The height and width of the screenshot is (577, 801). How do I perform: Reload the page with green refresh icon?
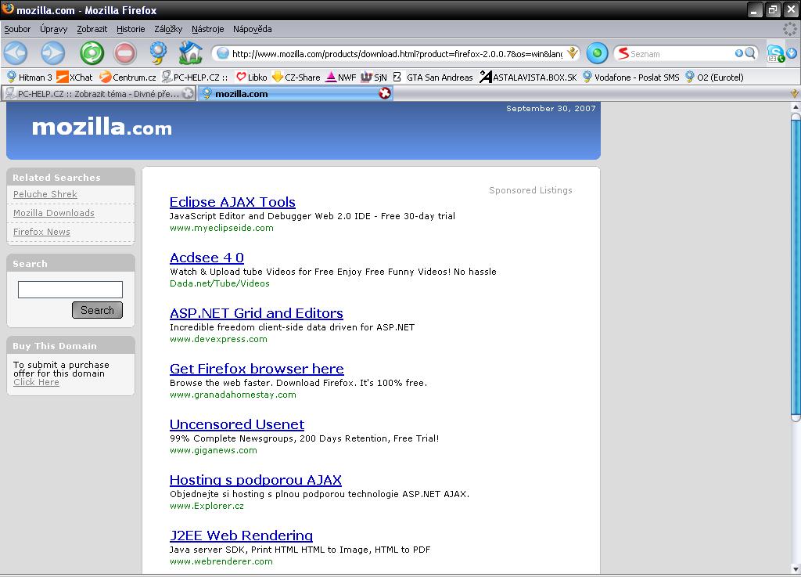[x=92, y=53]
